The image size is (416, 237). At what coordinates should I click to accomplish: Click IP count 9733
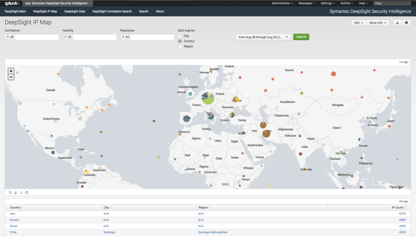(402, 214)
